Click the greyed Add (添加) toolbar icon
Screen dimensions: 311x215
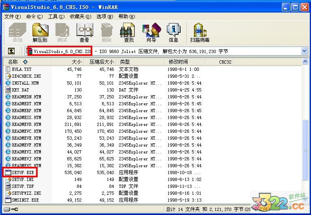17,33
